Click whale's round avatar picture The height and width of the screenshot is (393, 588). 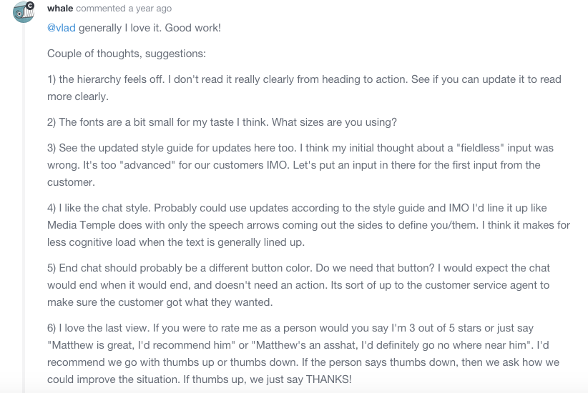point(24,12)
